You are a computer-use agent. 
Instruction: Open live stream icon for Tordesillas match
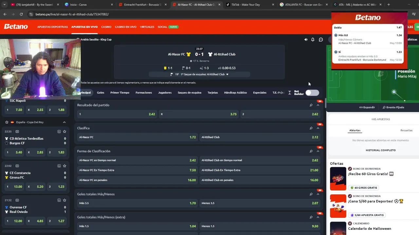(17, 132)
